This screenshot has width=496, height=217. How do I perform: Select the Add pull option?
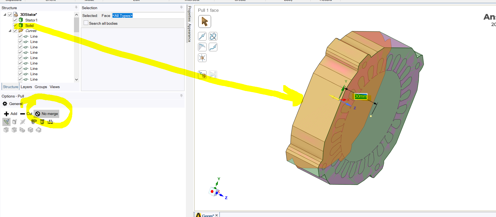tap(11, 114)
